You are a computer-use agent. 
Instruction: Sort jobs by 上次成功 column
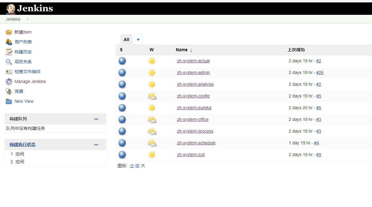point(296,50)
